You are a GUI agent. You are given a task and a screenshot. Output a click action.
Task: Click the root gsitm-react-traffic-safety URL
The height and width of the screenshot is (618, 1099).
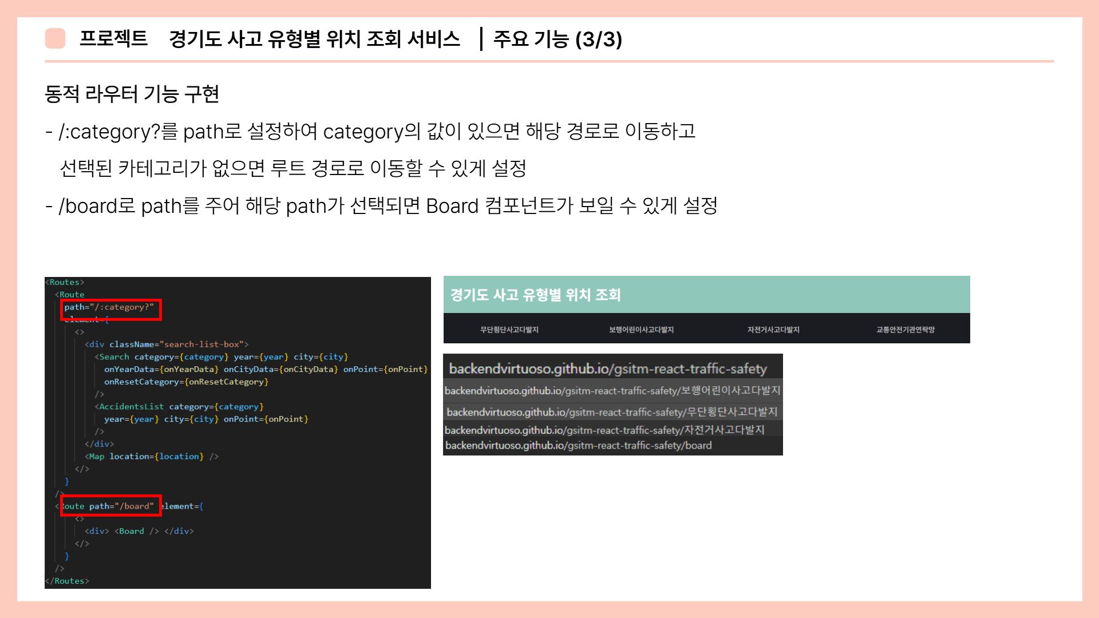pyautogui.click(x=607, y=369)
